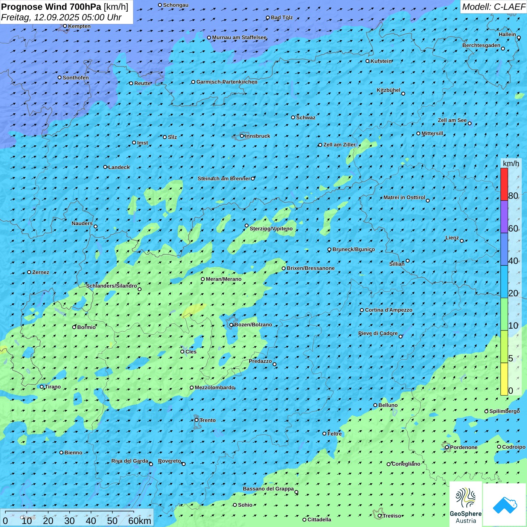The width and height of the screenshot is (527, 527).
Task: Click the purple 60 km/h legend swatch
Action: click(x=504, y=217)
